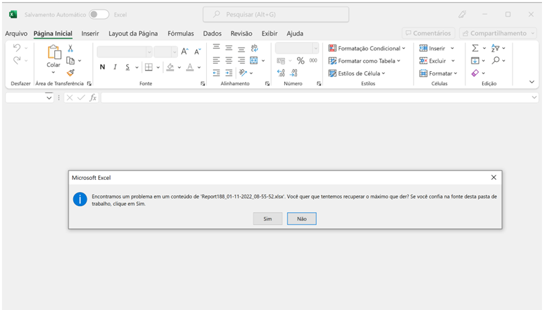544x310 pixels.
Task: Click the fill color bucket icon
Action: pos(170,67)
